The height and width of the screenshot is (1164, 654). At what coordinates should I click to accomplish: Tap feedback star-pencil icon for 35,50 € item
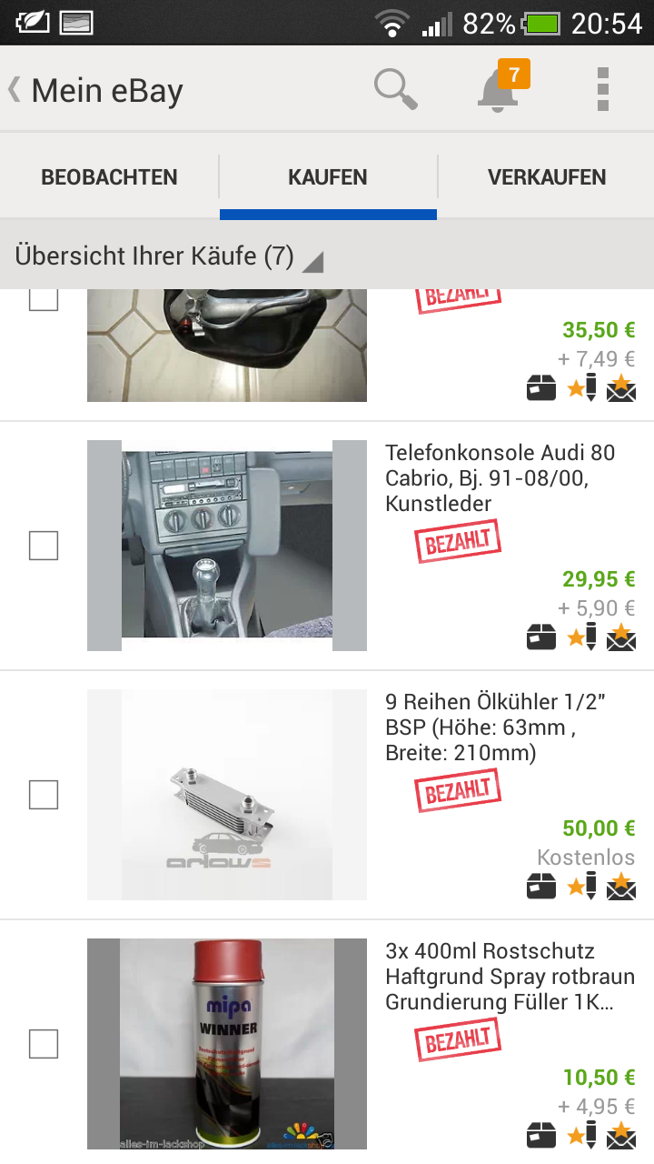point(582,388)
